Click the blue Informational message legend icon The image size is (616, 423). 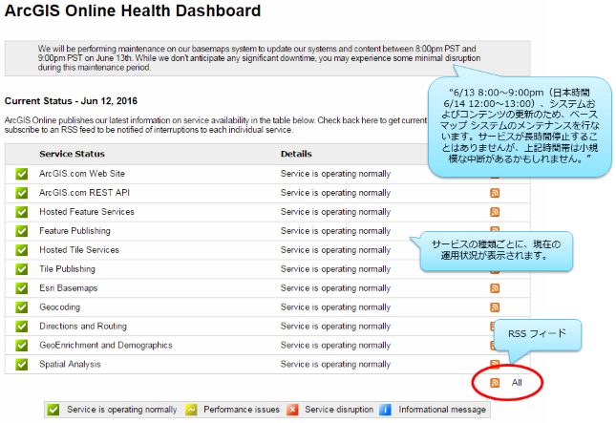(386, 410)
